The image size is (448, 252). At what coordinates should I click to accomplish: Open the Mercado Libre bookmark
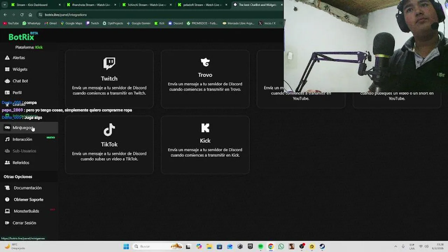tap(238, 23)
